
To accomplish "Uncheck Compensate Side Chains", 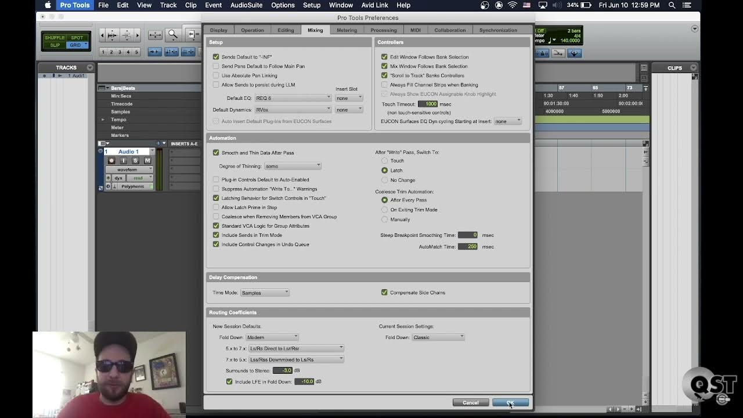I will coord(384,293).
